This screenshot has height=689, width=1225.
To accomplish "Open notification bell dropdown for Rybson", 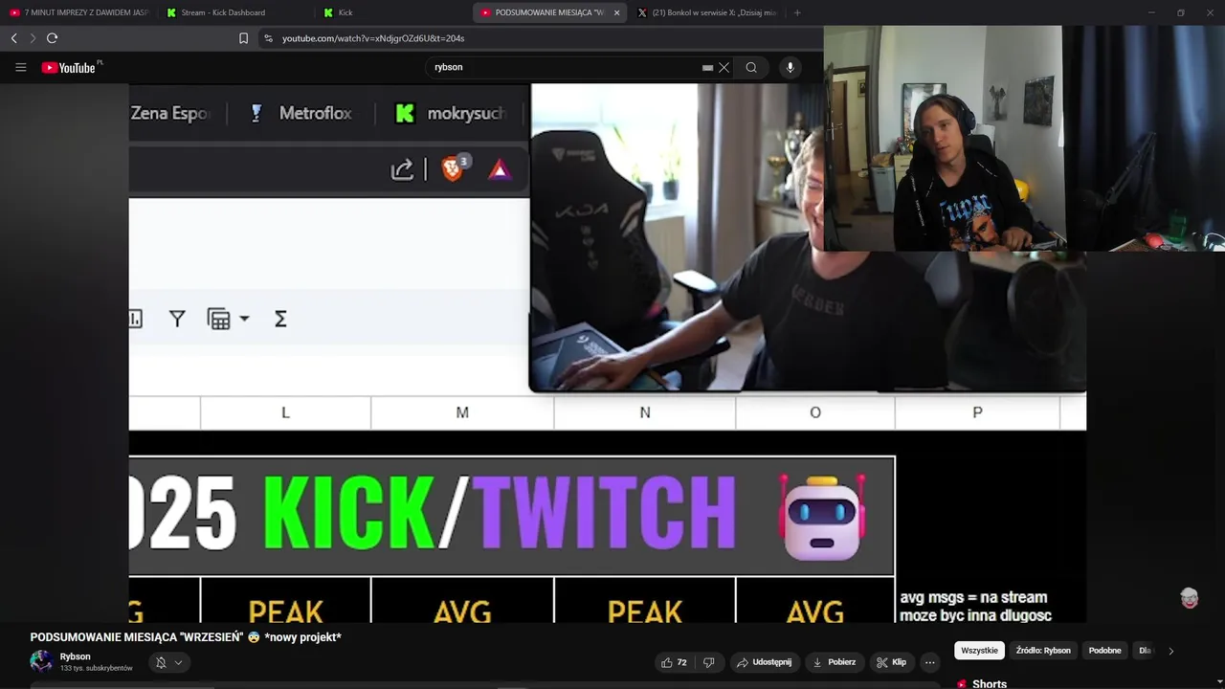I will [168, 662].
